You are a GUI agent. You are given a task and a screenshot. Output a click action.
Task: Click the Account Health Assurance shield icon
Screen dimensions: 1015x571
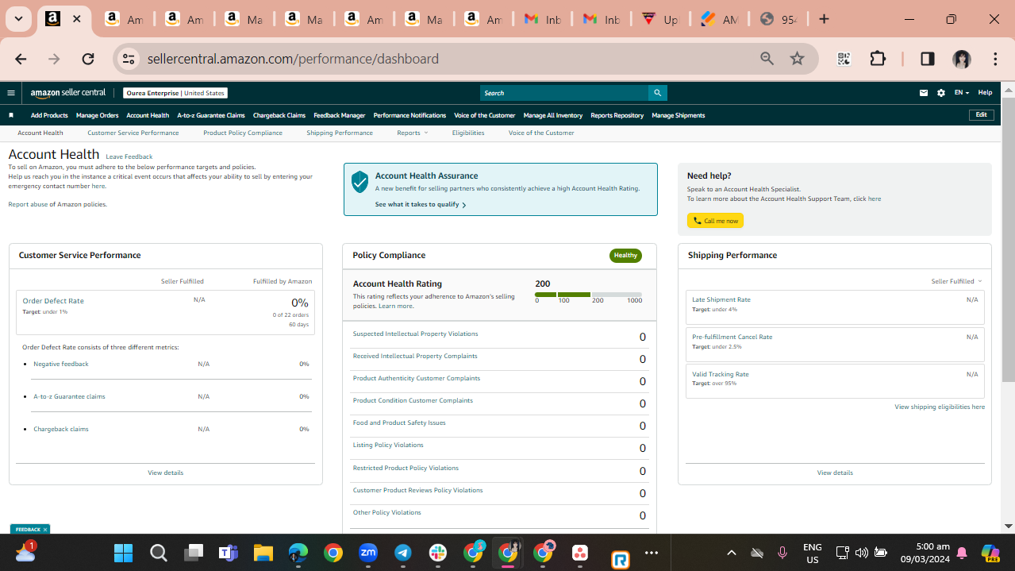(x=360, y=182)
